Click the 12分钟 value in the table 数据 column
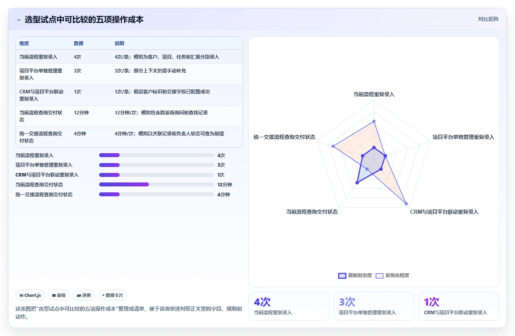515x336 pixels. 81,113
